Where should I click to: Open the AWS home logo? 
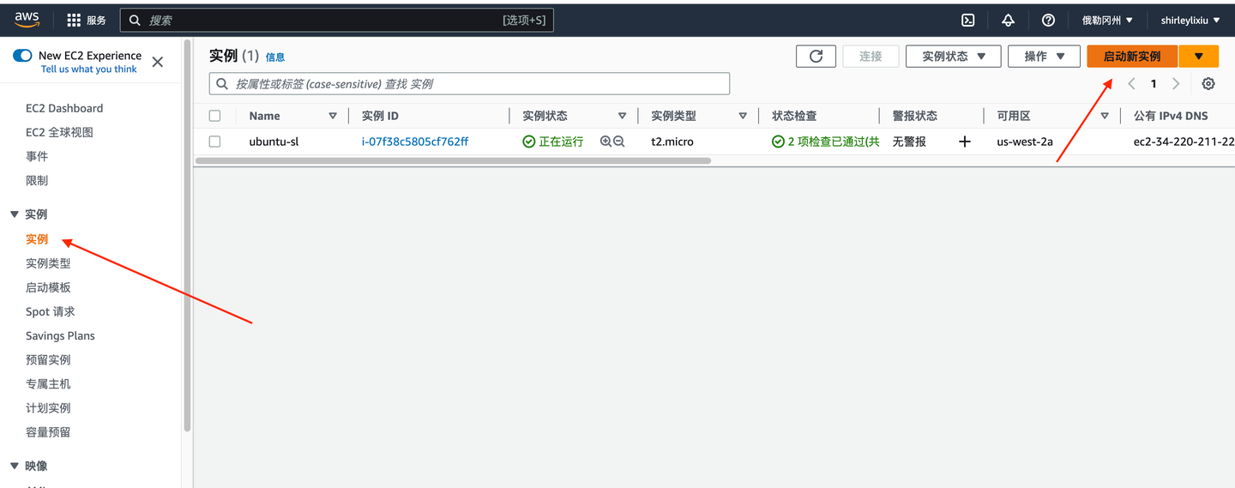pos(27,20)
